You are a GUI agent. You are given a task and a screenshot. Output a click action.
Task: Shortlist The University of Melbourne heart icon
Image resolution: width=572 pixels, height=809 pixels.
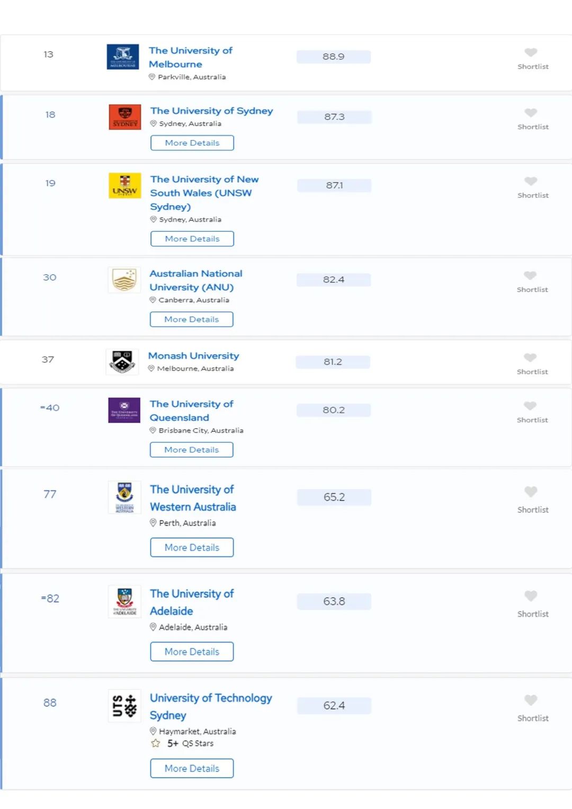pyautogui.click(x=531, y=52)
